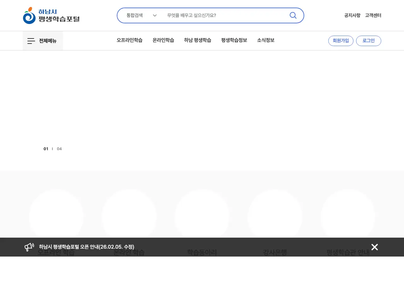Open the 온라인 학습 circle shortcut
This screenshot has height=284, width=404.
tap(129, 217)
